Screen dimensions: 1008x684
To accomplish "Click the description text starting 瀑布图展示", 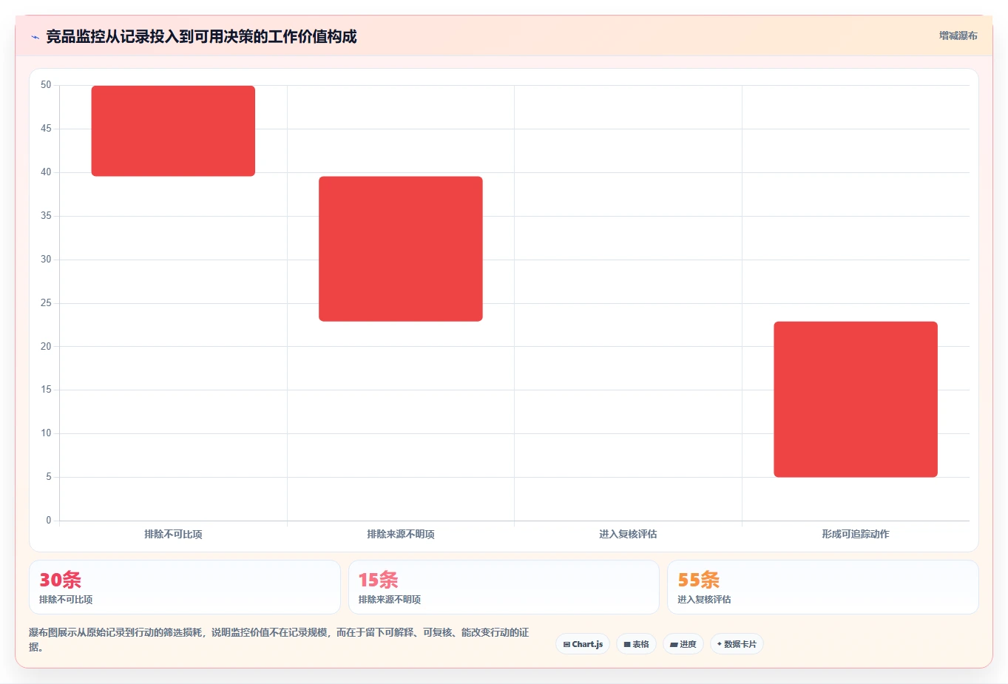I will point(280,640).
